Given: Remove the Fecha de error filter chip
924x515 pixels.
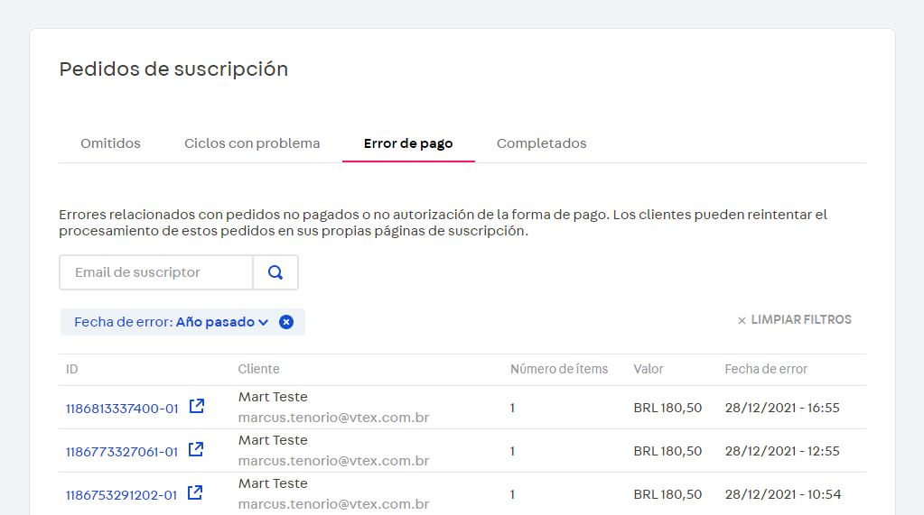Looking at the screenshot, I should click(286, 322).
